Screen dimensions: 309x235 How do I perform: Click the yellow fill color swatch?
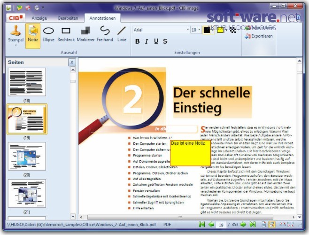(220, 30)
